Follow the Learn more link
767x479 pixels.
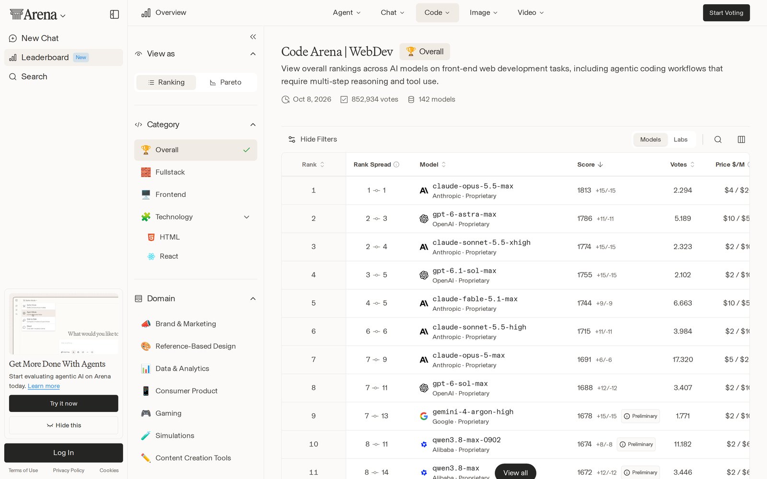pyautogui.click(x=44, y=386)
